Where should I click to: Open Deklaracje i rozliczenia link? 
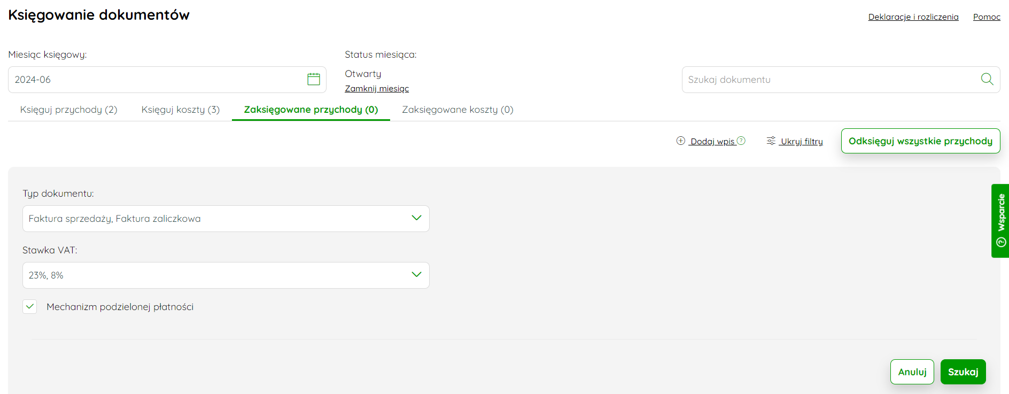[x=913, y=17]
